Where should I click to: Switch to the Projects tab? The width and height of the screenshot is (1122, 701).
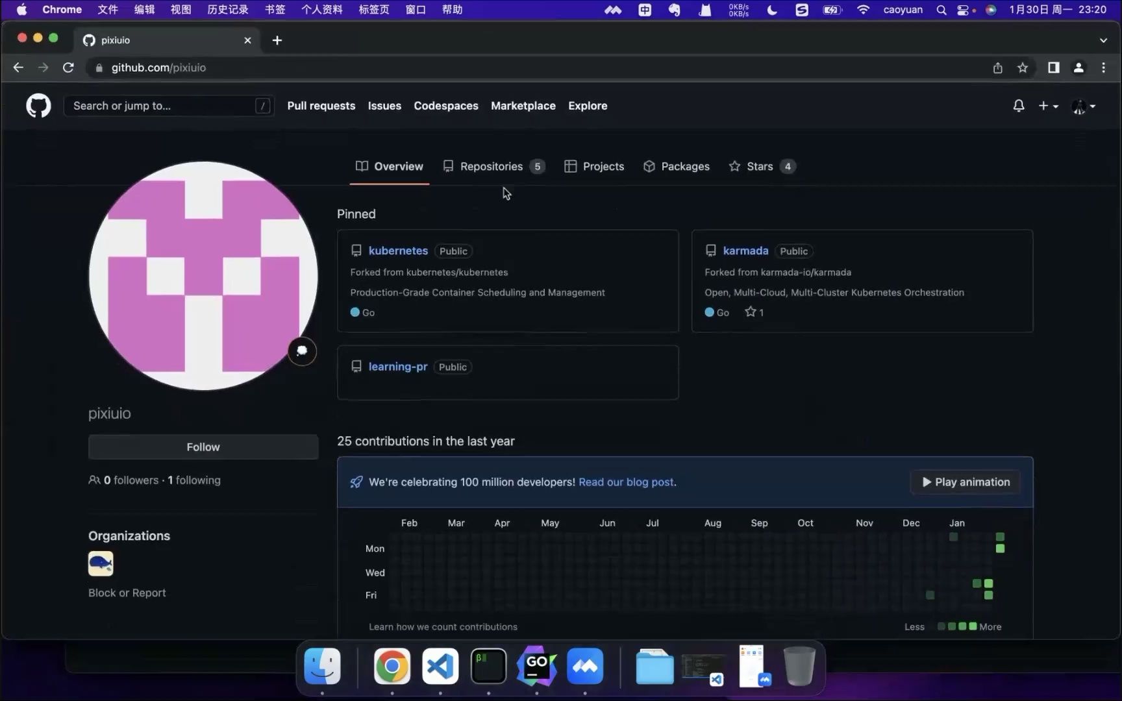pyautogui.click(x=594, y=167)
